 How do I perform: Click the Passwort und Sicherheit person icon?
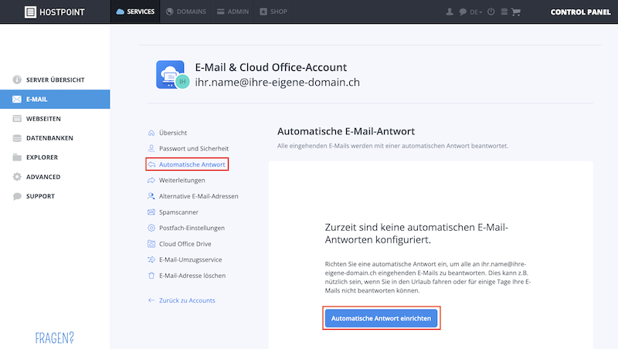pos(151,148)
